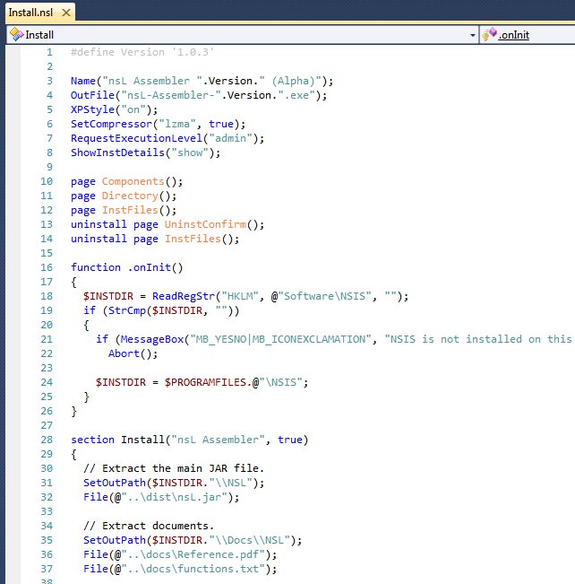Click the "admin" string literal
The height and width of the screenshot is (584, 575).
click(x=230, y=138)
